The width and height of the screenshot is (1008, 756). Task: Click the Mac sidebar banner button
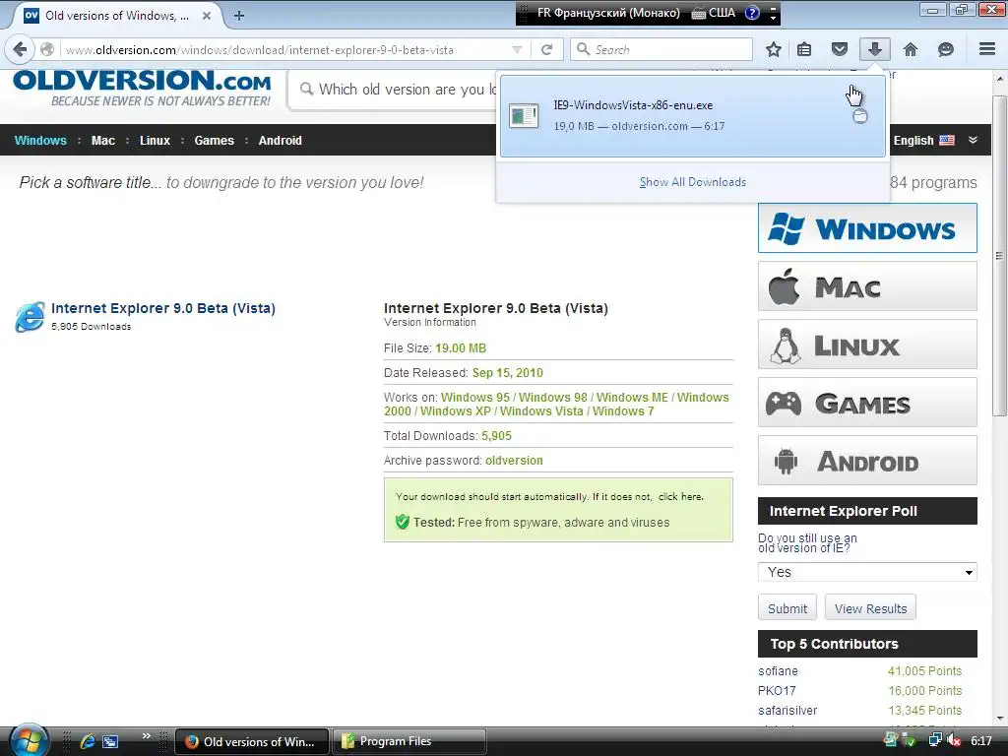coord(867,286)
